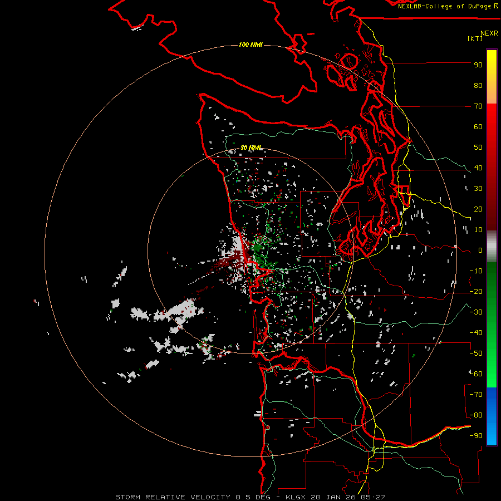Click the positive 10 knot scale value

click(x=478, y=230)
